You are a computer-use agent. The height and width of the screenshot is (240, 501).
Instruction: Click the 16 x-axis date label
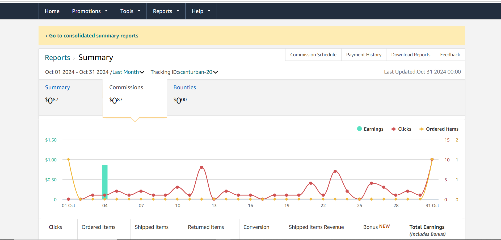(250, 205)
